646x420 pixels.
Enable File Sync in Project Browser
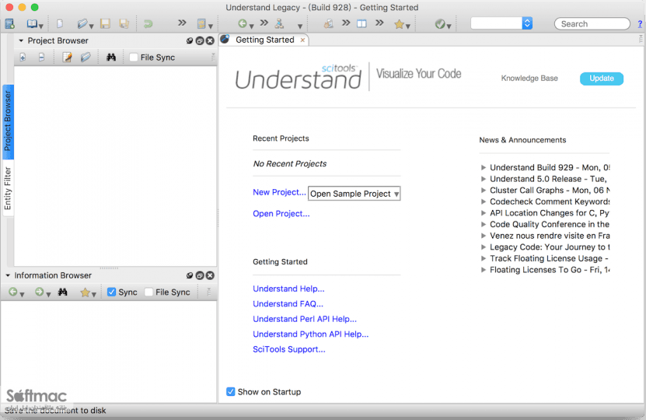coord(134,58)
